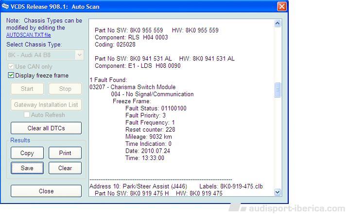
Task: Click the 'Component: E1 - LDS H08 0090' line
Action: click(138, 66)
